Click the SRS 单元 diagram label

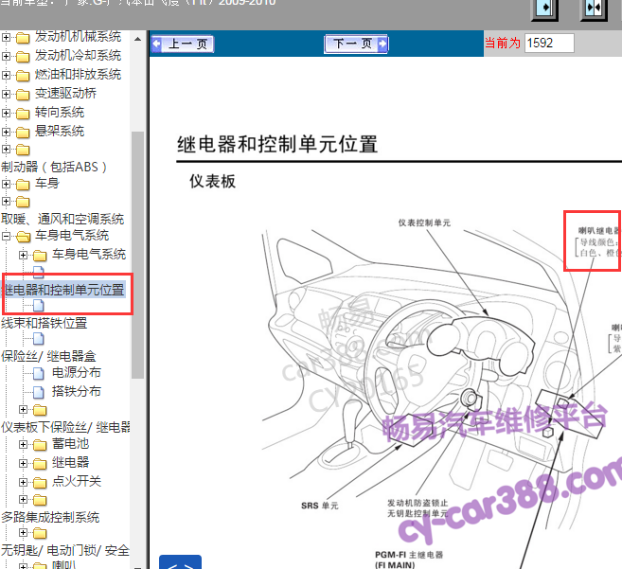click(320, 506)
